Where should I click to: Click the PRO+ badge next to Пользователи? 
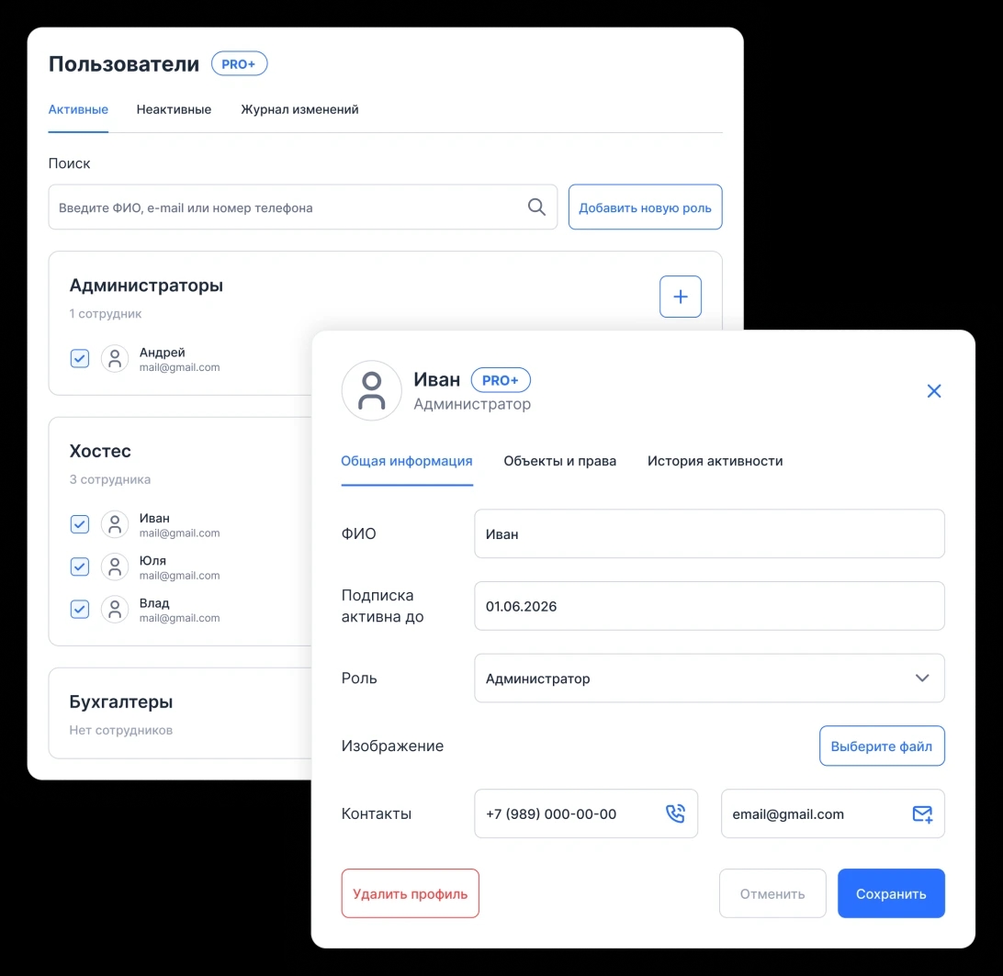point(239,64)
